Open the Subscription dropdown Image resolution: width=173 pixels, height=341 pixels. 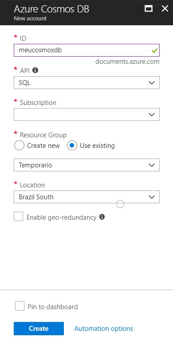[x=86, y=114]
